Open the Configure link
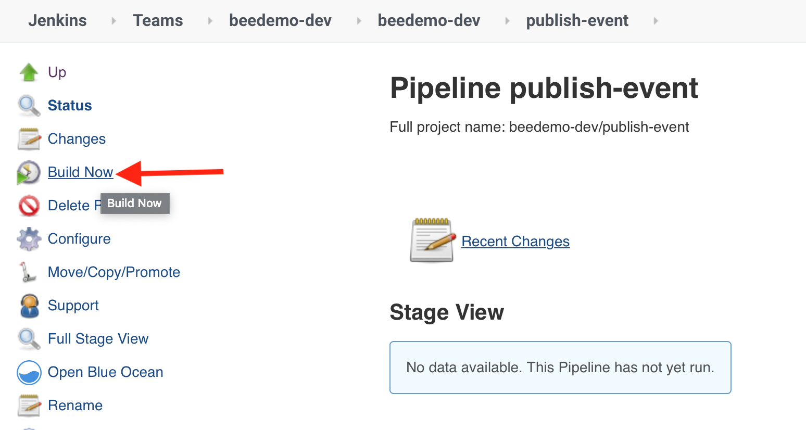 (79, 239)
